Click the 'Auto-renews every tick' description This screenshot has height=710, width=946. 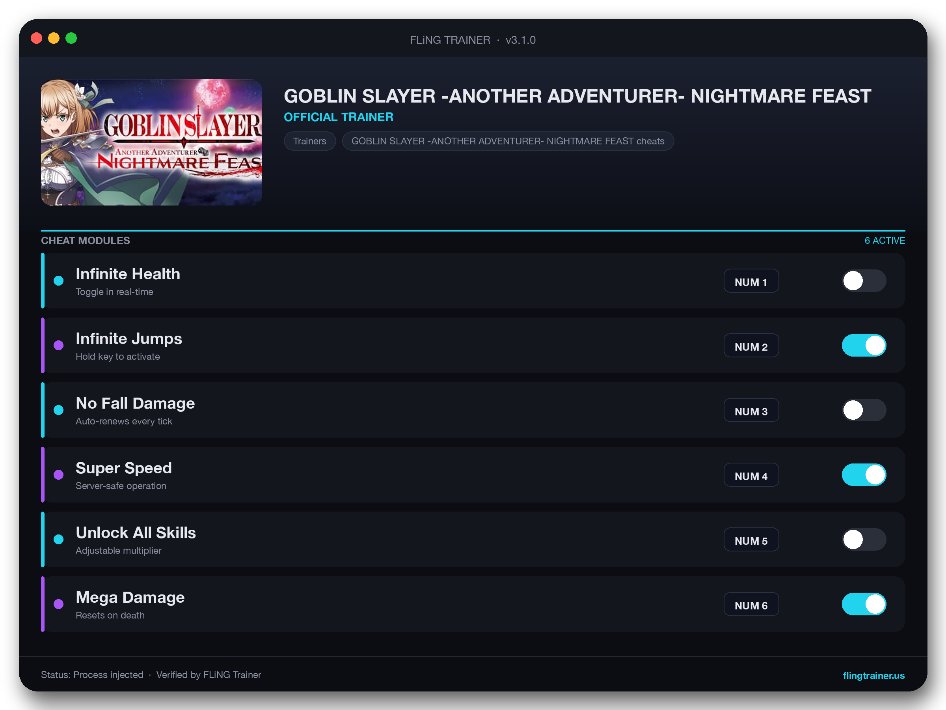[124, 421]
